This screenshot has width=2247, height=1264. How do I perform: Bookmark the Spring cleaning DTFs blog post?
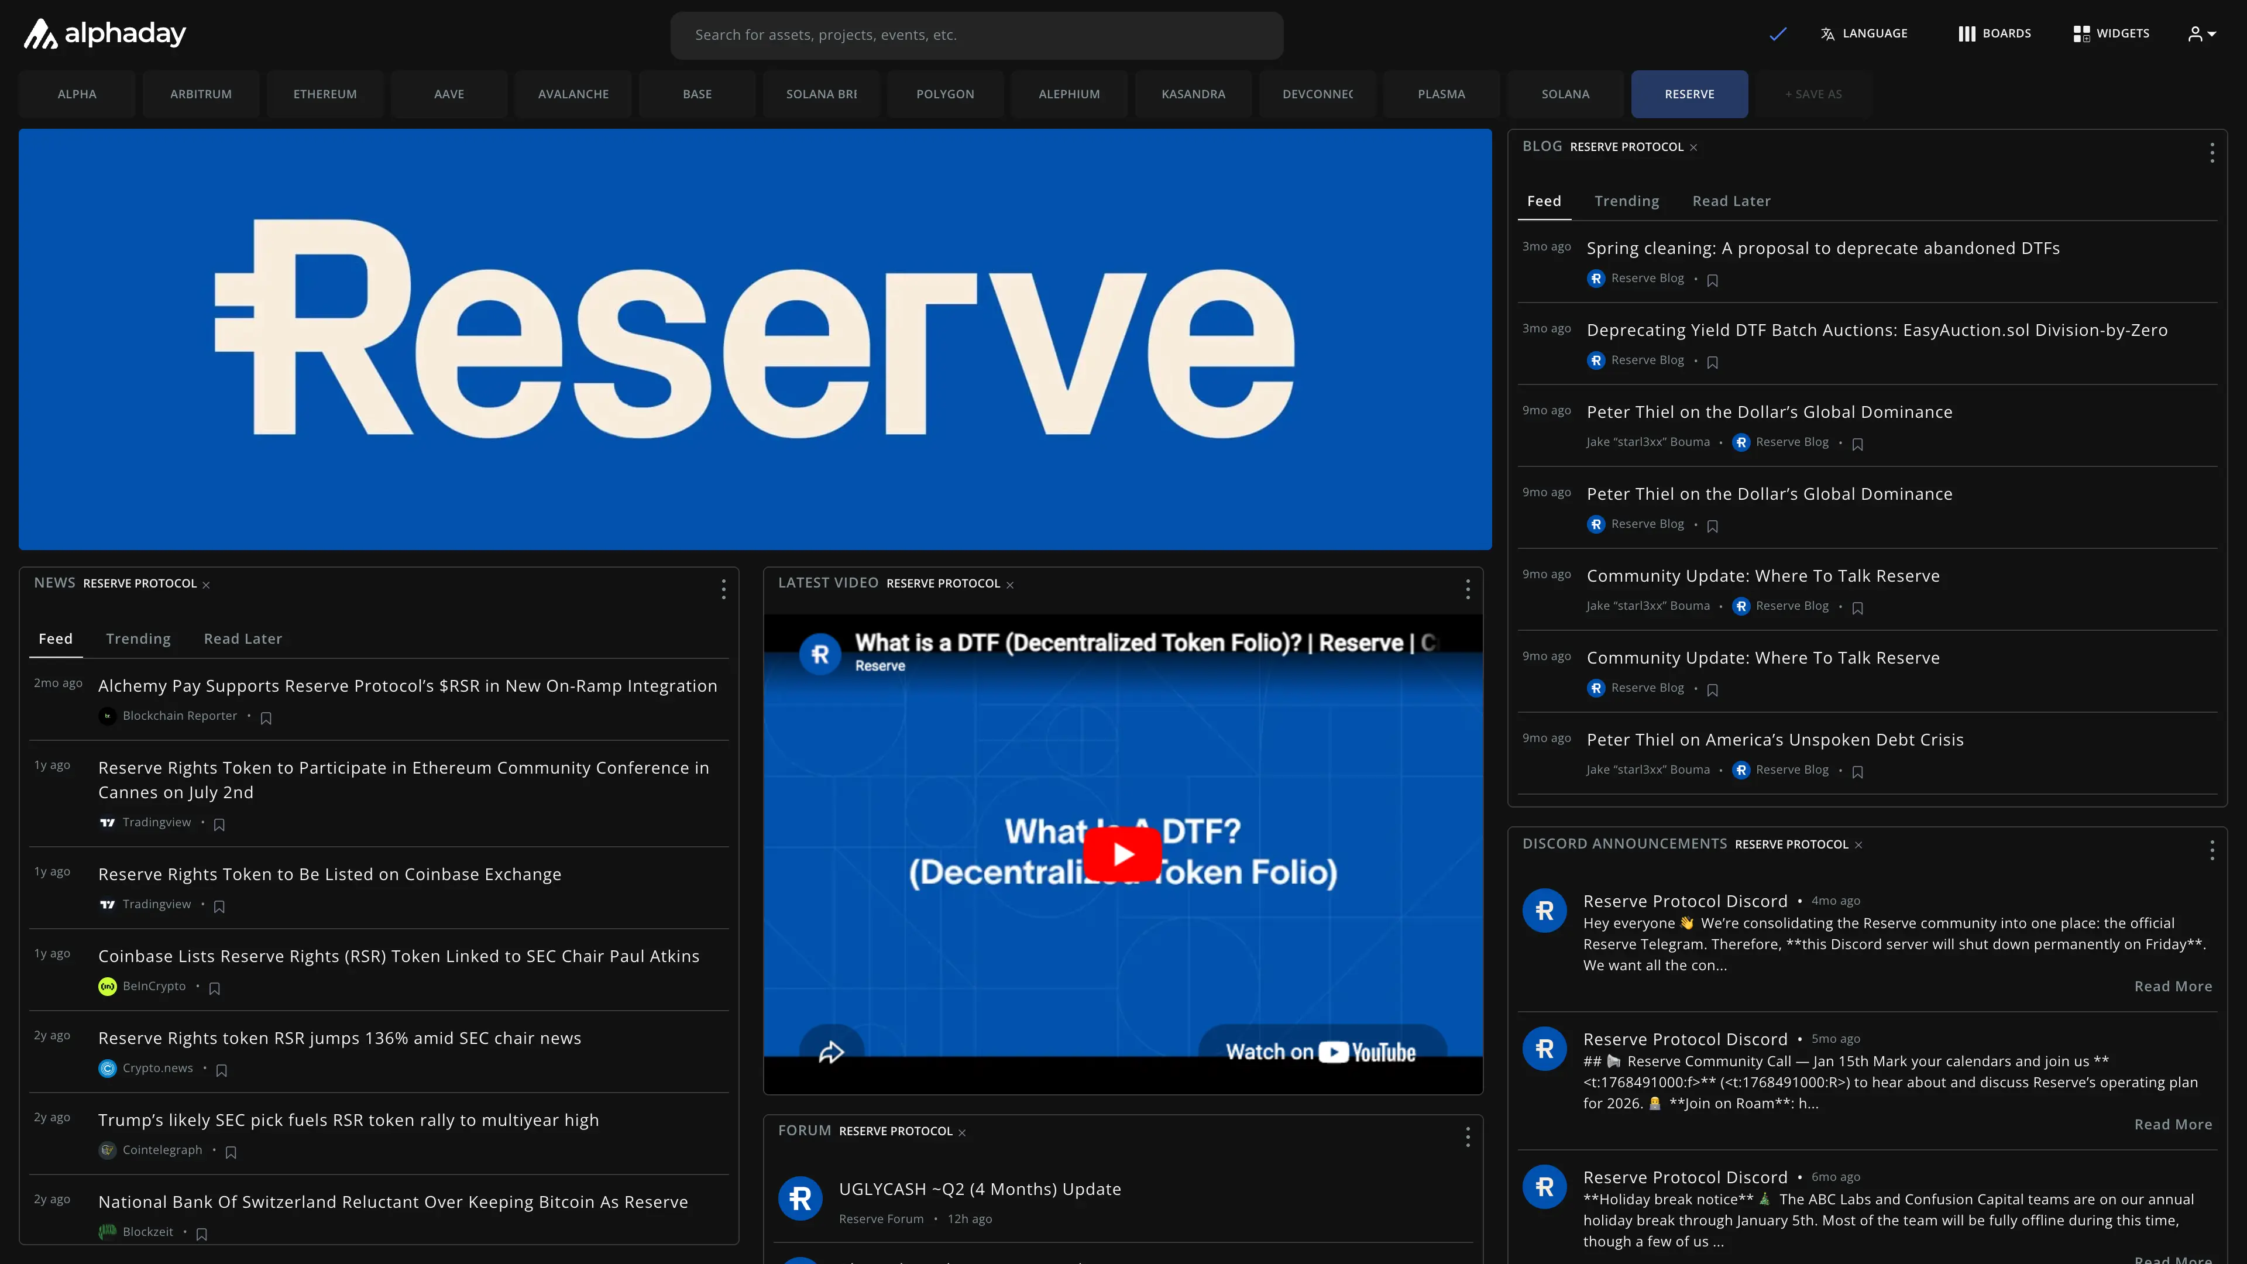1712,280
